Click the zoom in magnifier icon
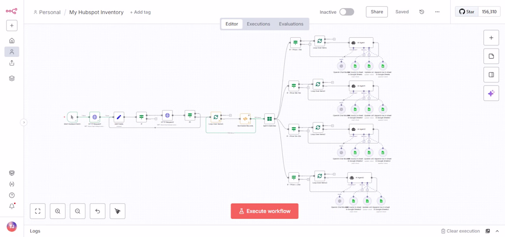Image resolution: width=505 pixels, height=237 pixels. [58, 211]
